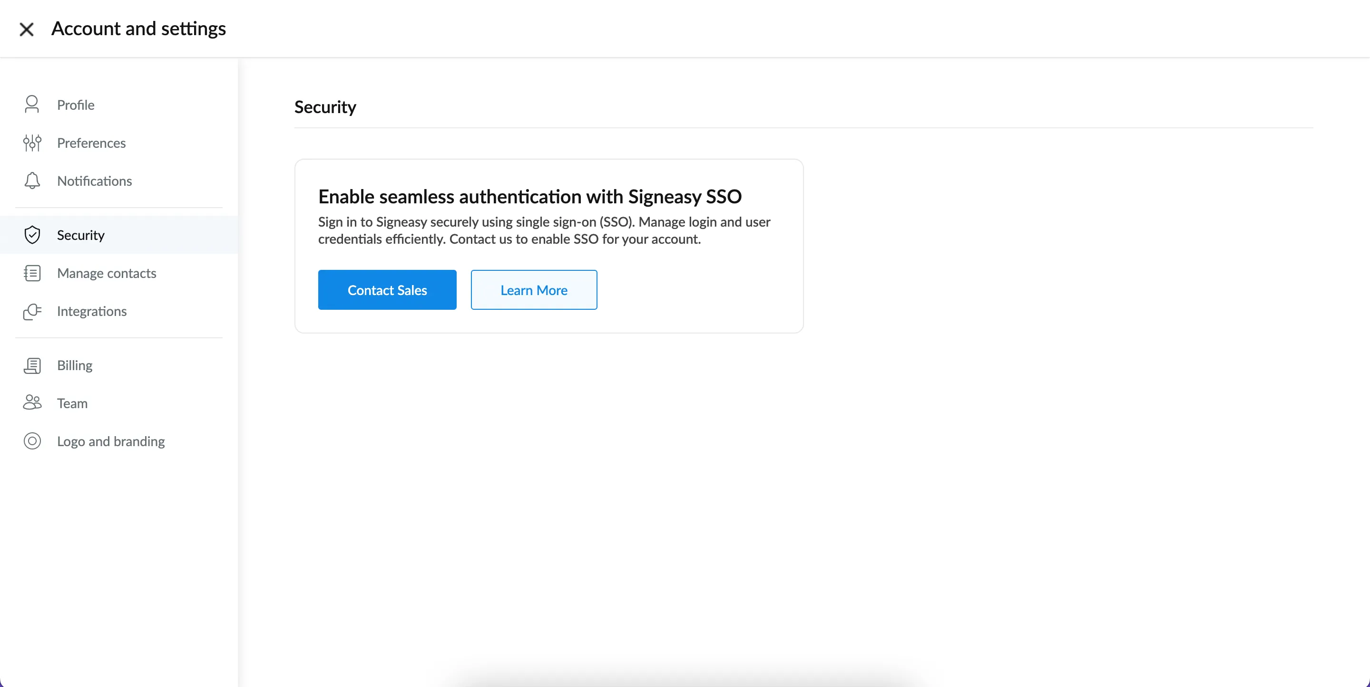Click the Contact Sales button
This screenshot has height=687, width=1370.
click(387, 289)
